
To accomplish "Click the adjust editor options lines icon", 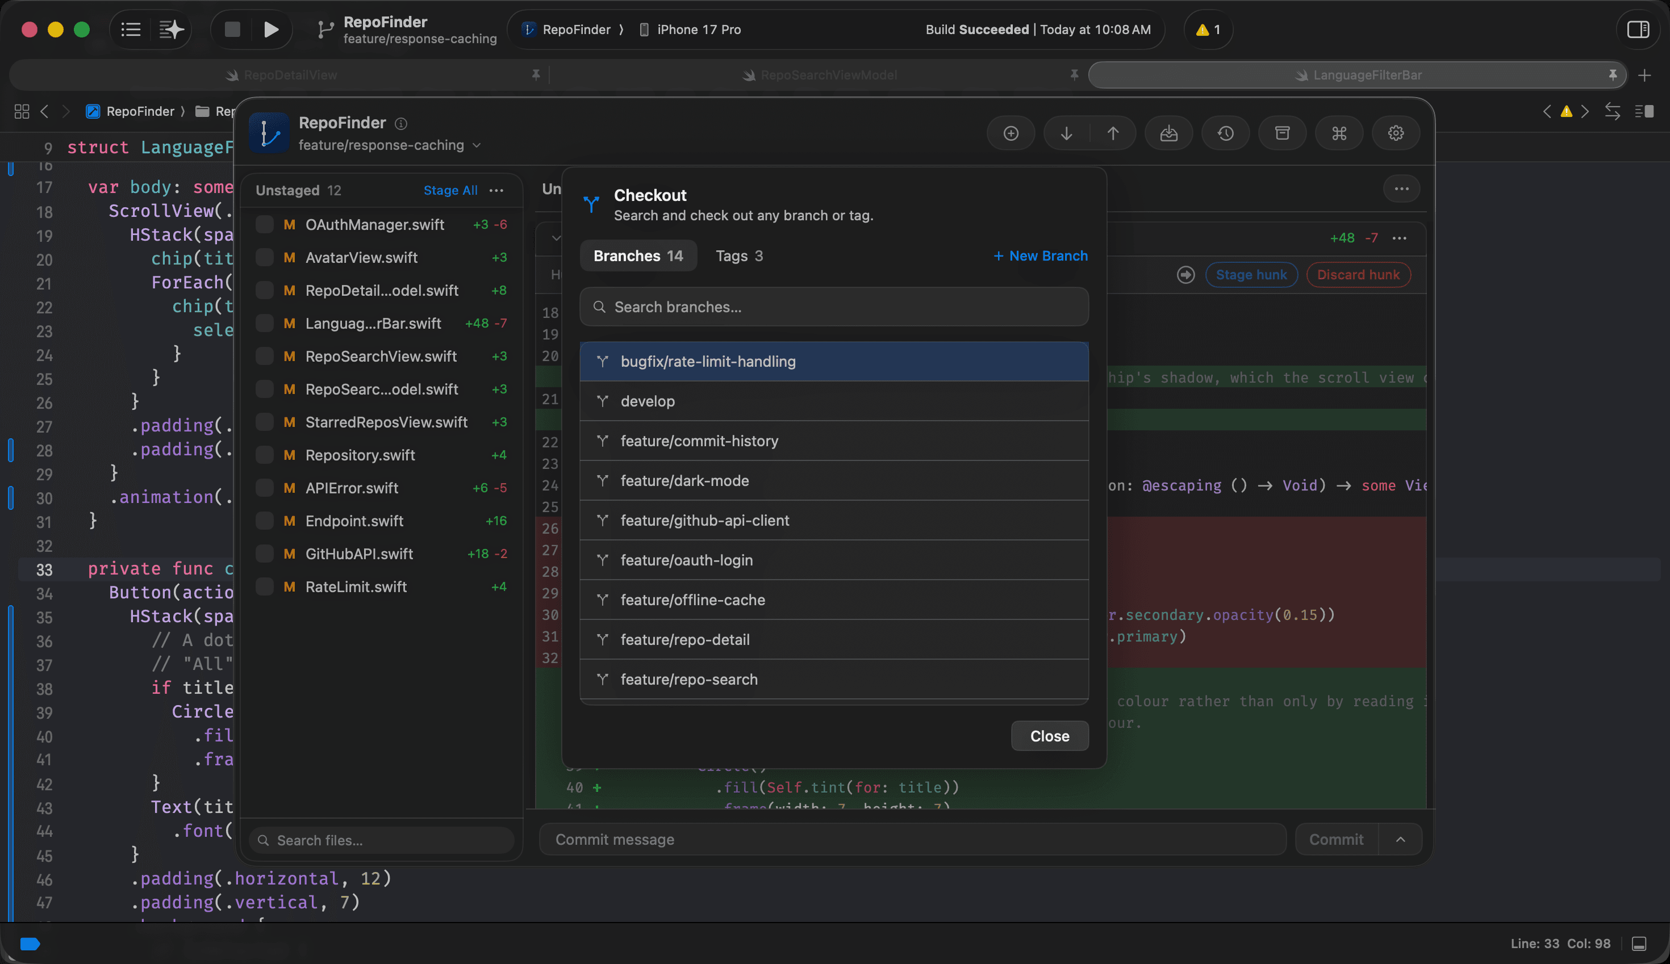I will [x=1644, y=111].
